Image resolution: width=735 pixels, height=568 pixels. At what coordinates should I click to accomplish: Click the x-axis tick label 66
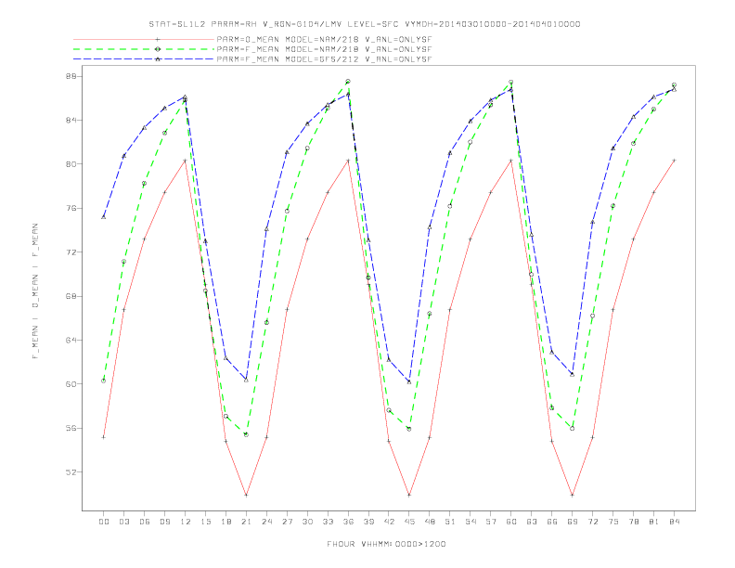(x=552, y=522)
